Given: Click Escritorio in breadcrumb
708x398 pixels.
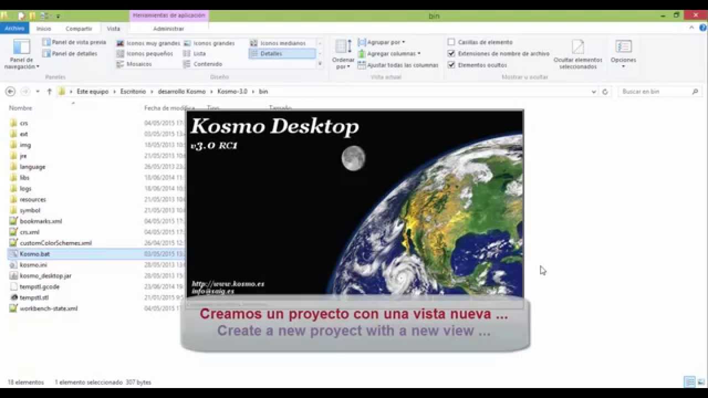Looking at the screenshot, I should coord(133,91).
